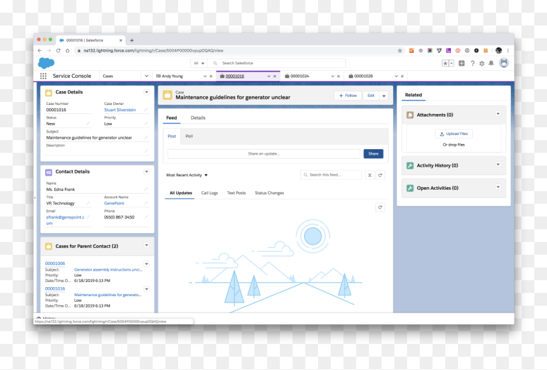
Task: Open the Open Activities section dropdown
Action: (x=498, y=187)
